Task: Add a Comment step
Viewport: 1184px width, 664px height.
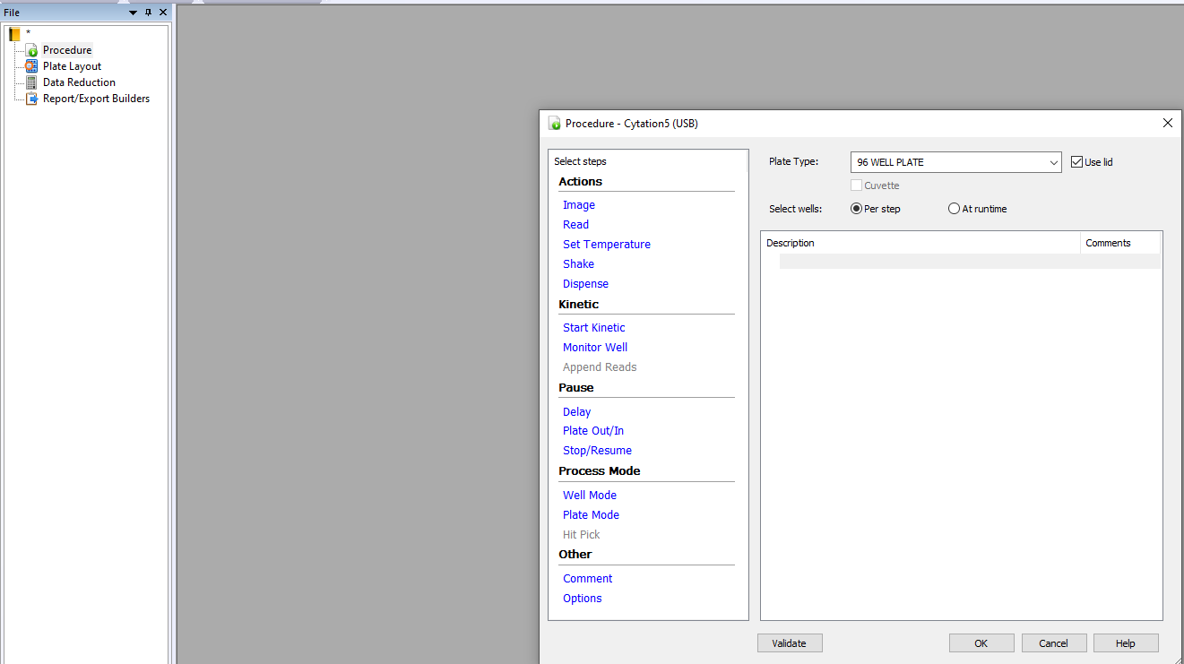Action: click(588, 579)
